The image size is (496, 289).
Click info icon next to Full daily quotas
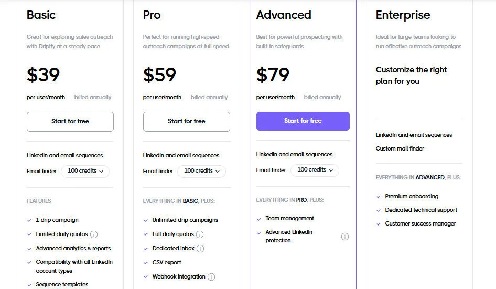coord(200,234)
